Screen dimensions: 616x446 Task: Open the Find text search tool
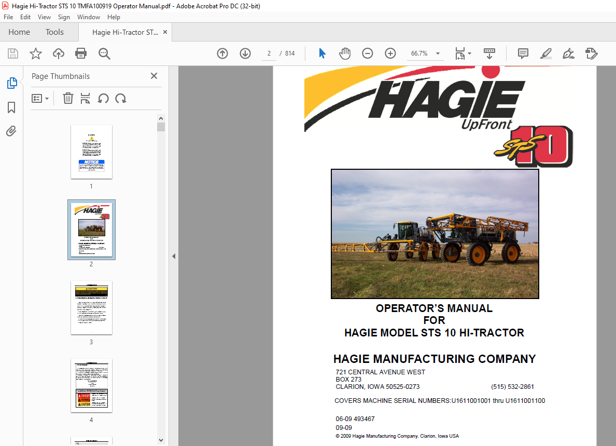(104, 53)
